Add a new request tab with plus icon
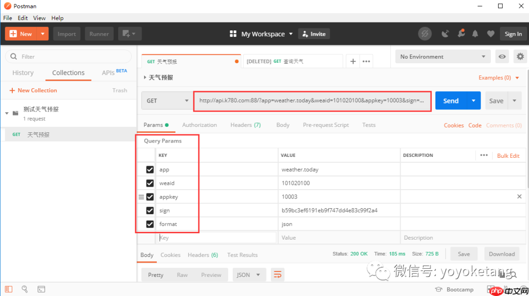Screen dimensions: 529x296 [x=353, y=61]
